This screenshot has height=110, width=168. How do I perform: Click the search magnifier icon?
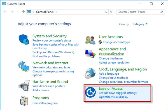tap(162, 12)
